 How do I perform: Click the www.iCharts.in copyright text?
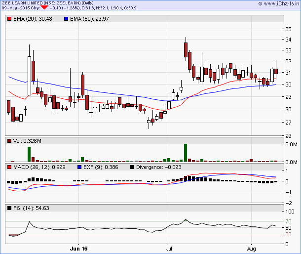pos(278,3)
